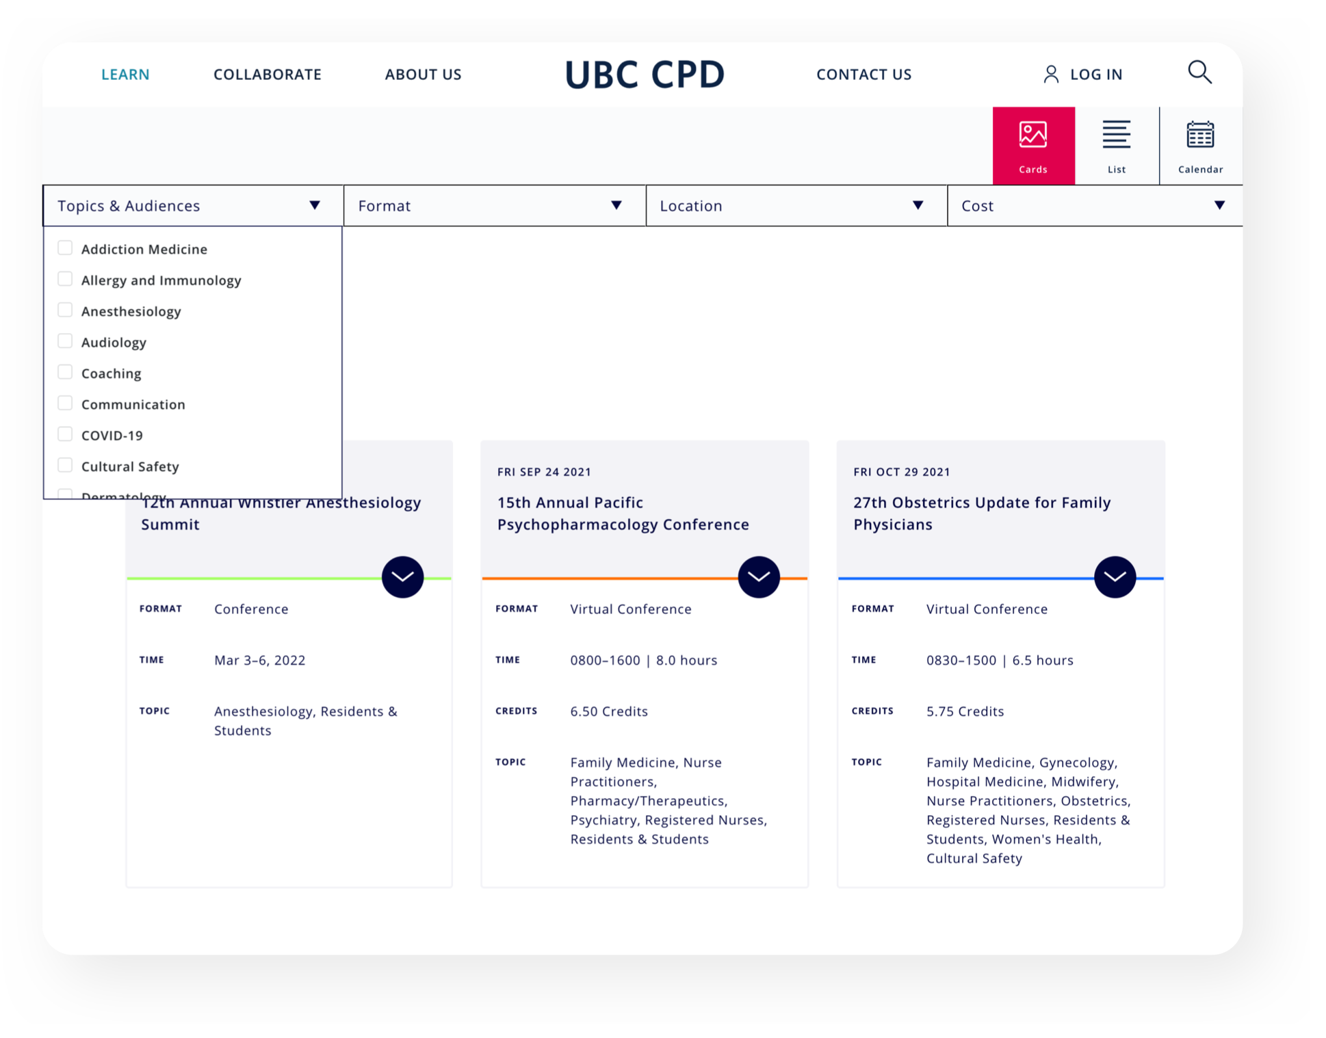Go to About Us in navigation
This screenshot has width=1326, height=1038.
click(x=423, y=75)
